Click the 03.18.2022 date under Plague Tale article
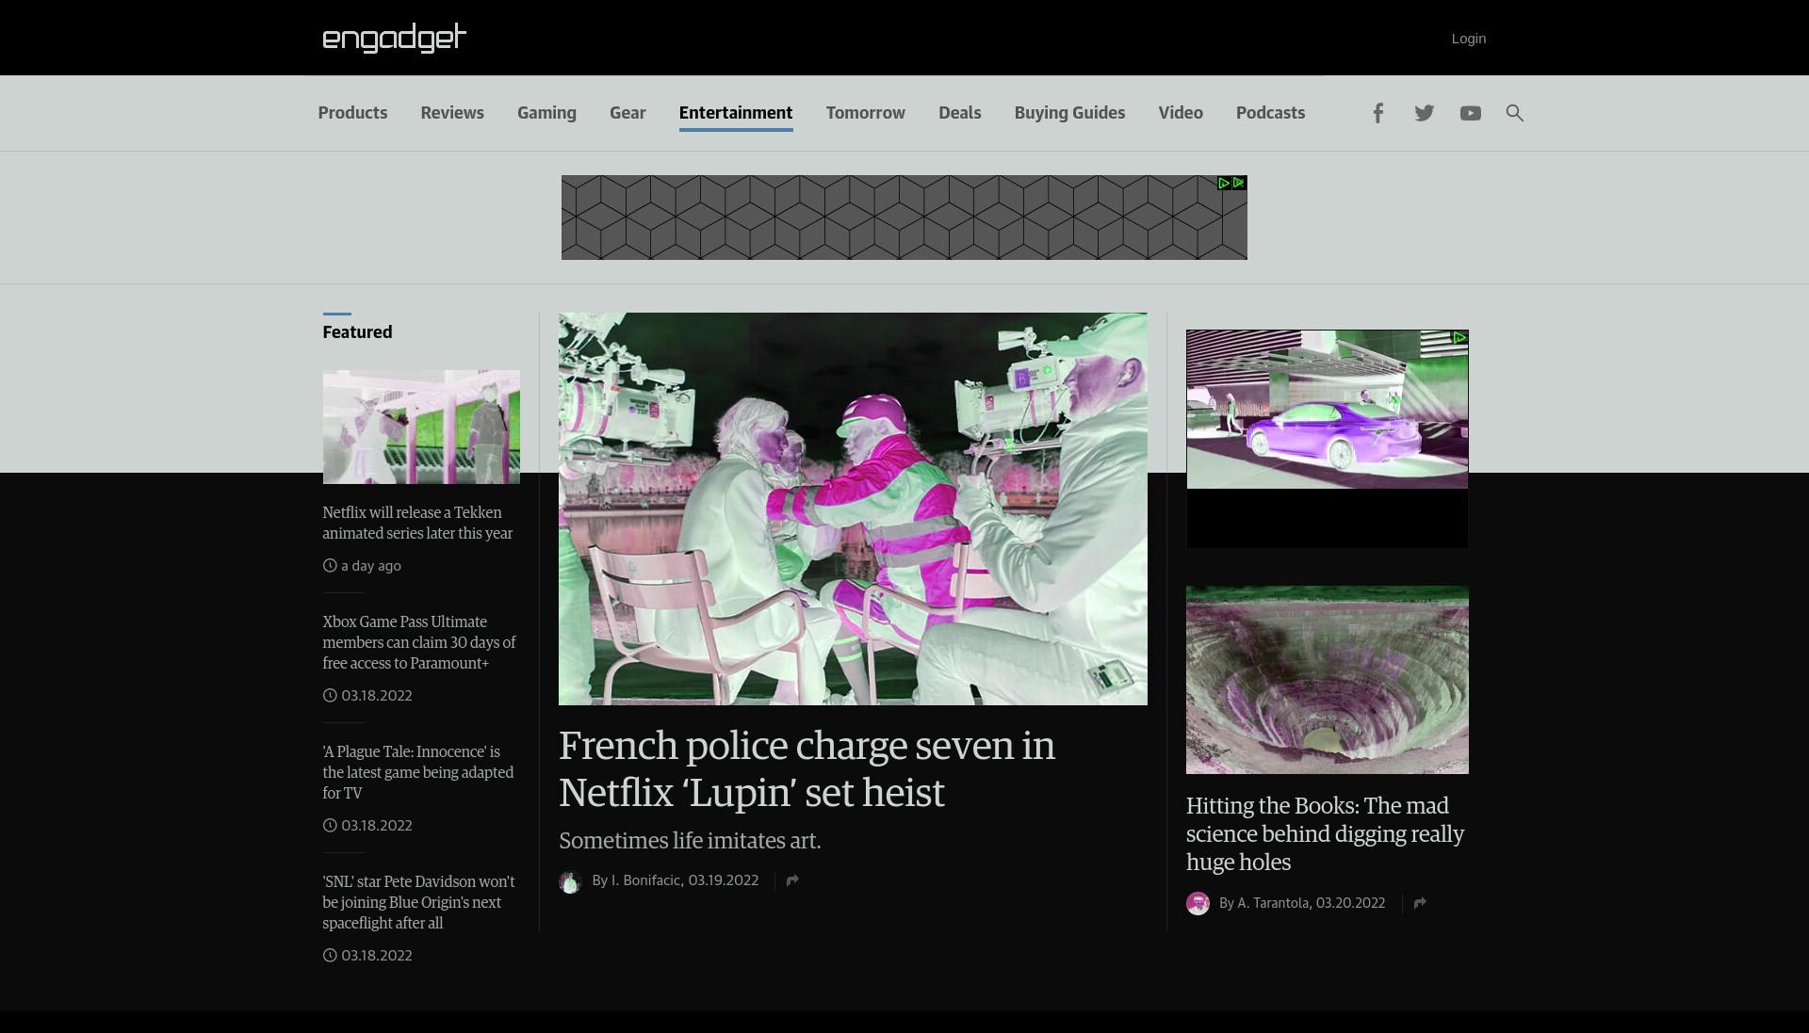The image size is (1809, 1033). click(376, 826)
